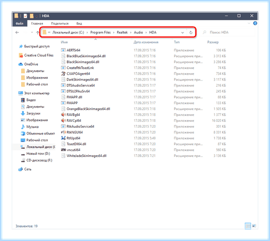Click the Back navigation arrow
Image resolution: width=270 pixels, height=241 pixels.
coord(17,32)
